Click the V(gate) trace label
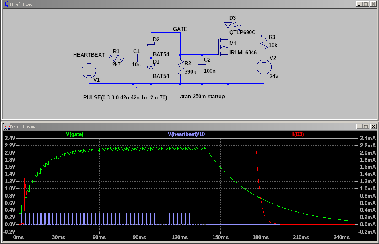The height and width of the screenshot is (244, 379). coord(75,134)
